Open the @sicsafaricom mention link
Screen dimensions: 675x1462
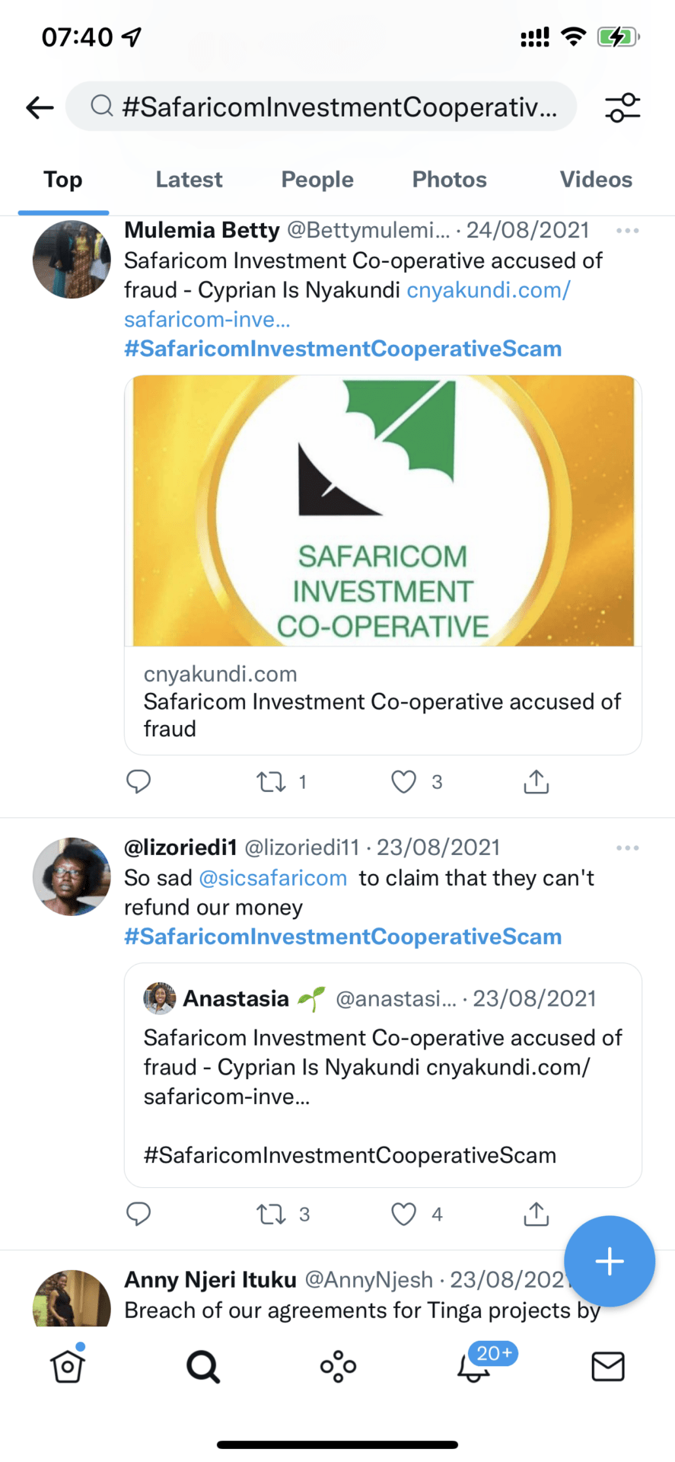tap(272, 878)
